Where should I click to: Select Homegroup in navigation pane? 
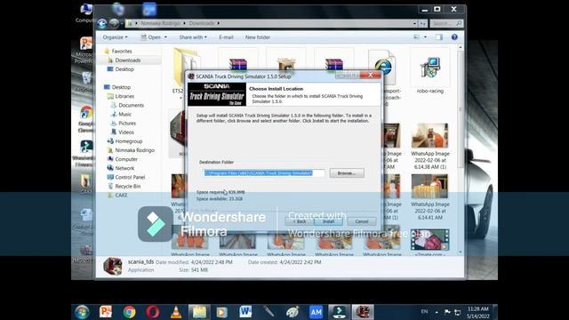click(x=128, y=141)
